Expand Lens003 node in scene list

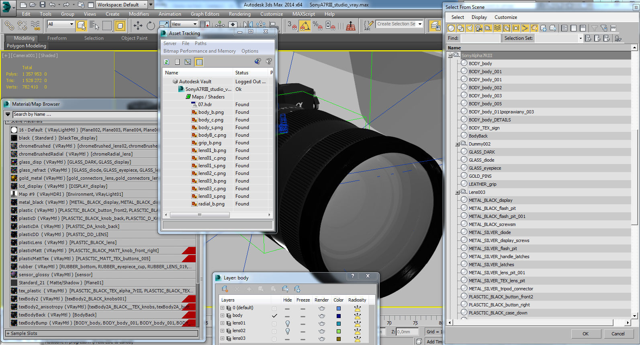[x=458, y=192]
